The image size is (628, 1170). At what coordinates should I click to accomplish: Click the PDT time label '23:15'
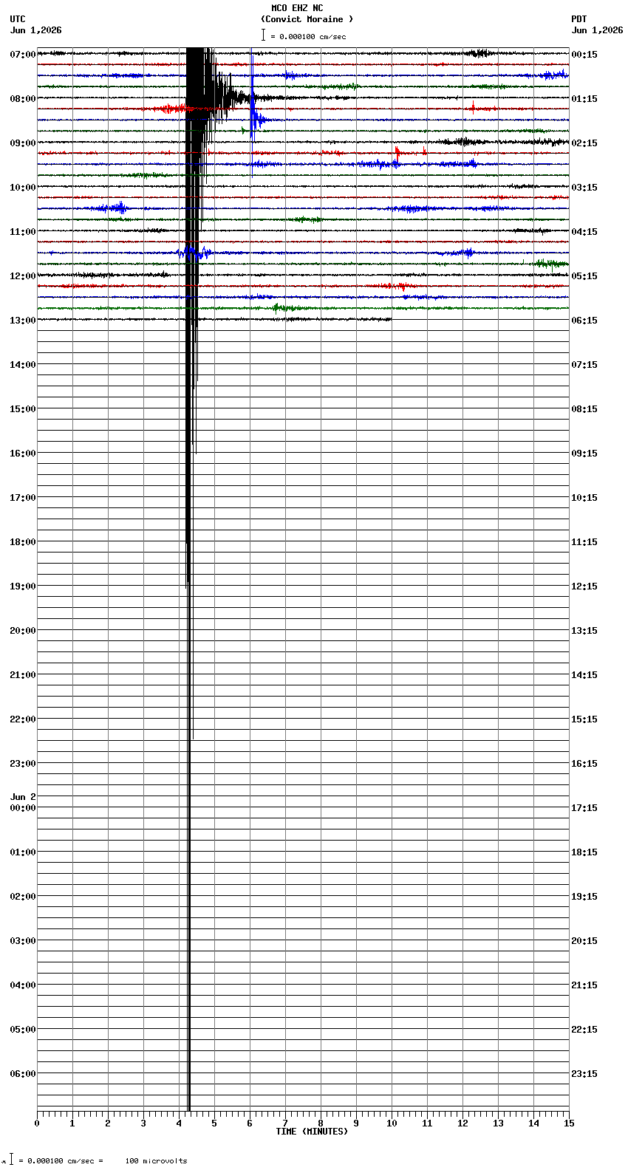click(584, 1074)
